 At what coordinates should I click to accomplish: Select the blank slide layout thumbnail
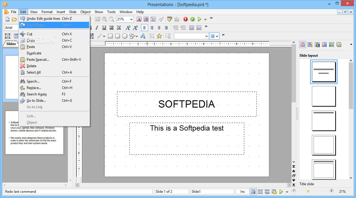click(324, 96)
